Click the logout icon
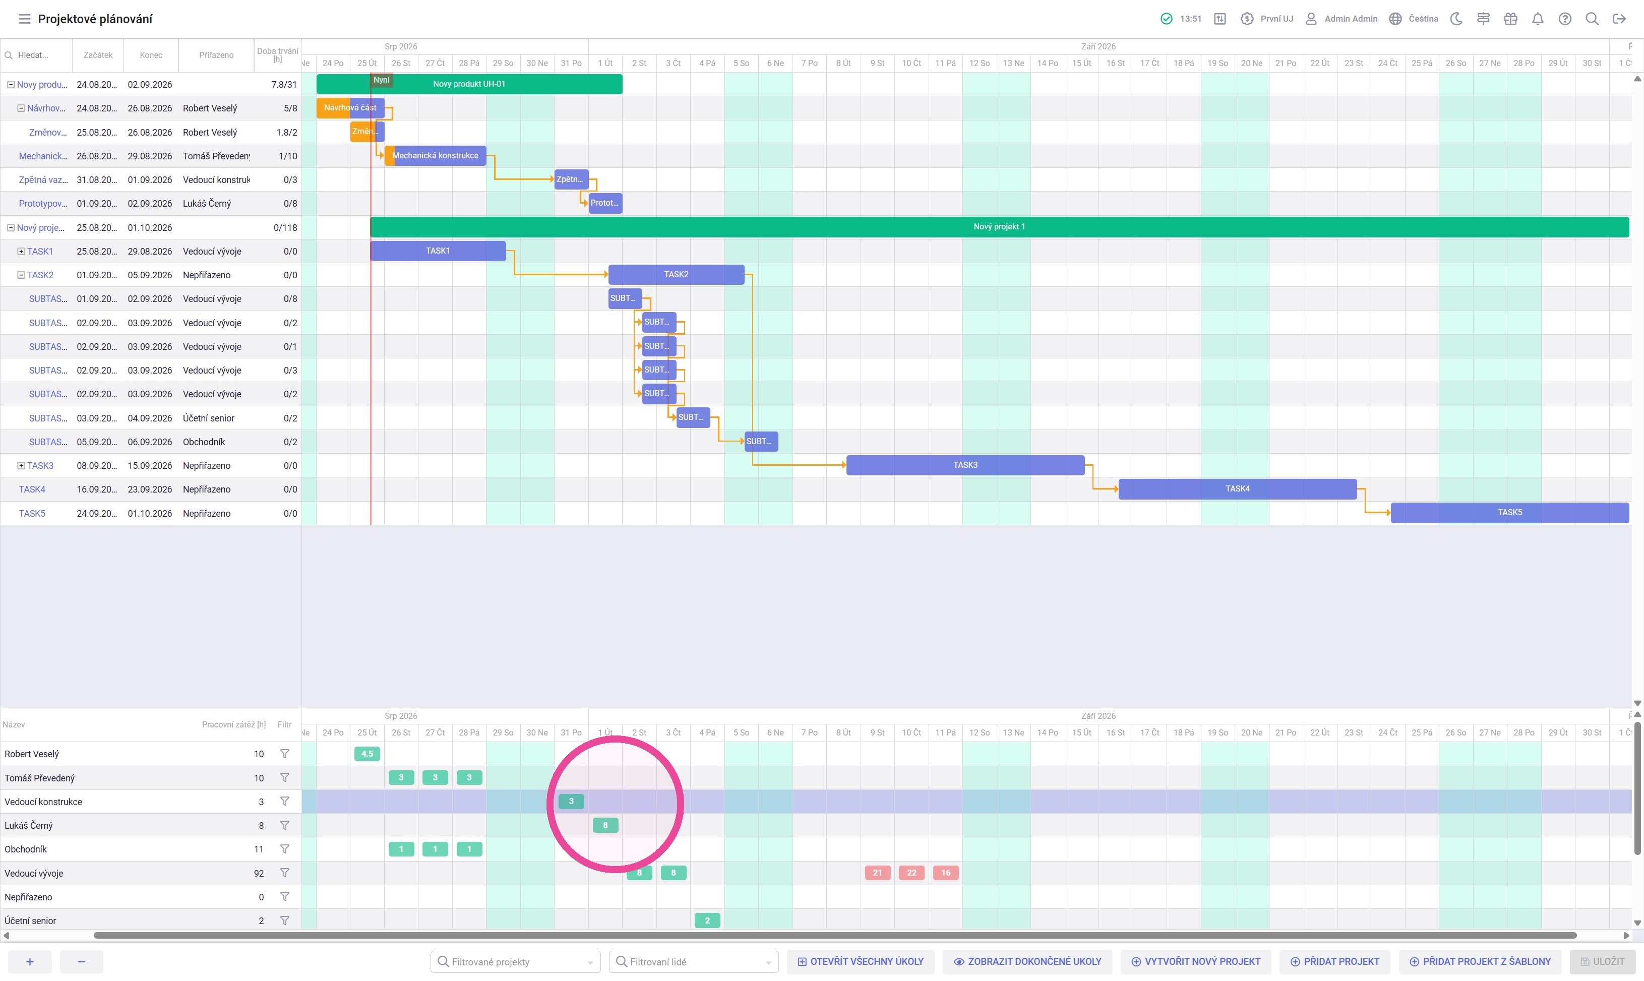 [x=1619, y=19]
